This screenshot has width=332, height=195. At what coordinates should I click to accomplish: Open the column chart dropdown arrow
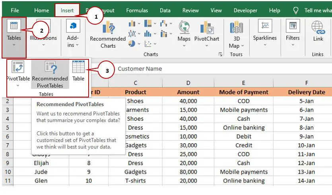pyautogui.click(x=139, y=23)
